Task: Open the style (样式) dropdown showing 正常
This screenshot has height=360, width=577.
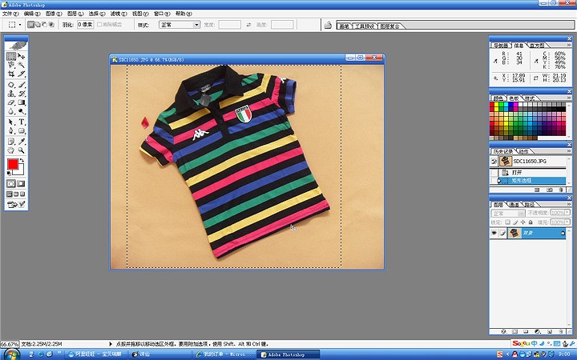Action: click(180, 25)
